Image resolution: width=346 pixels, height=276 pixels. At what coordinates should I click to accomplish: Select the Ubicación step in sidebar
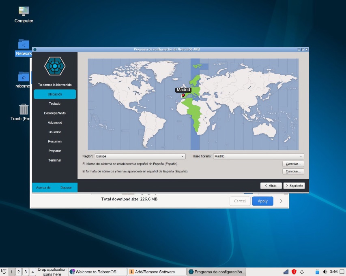[55, 94]
